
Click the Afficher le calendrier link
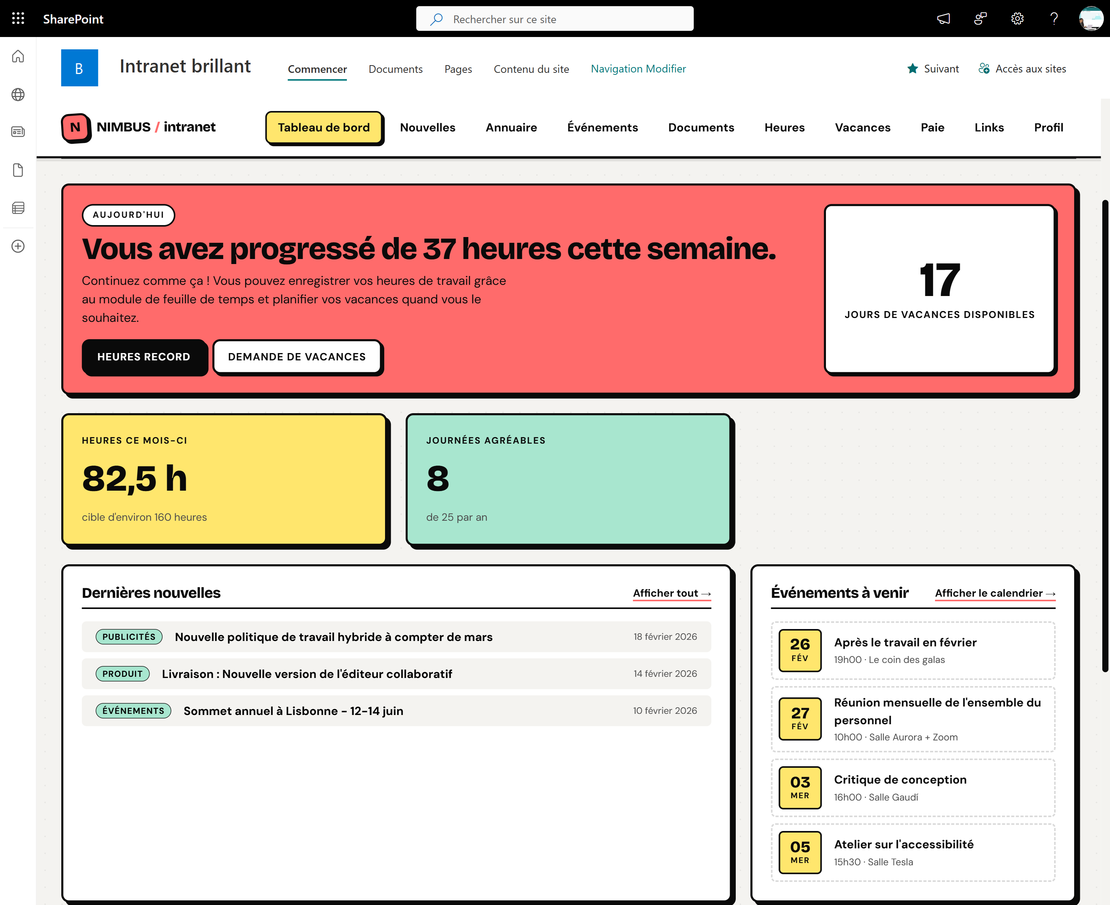(x=995, y=593)
